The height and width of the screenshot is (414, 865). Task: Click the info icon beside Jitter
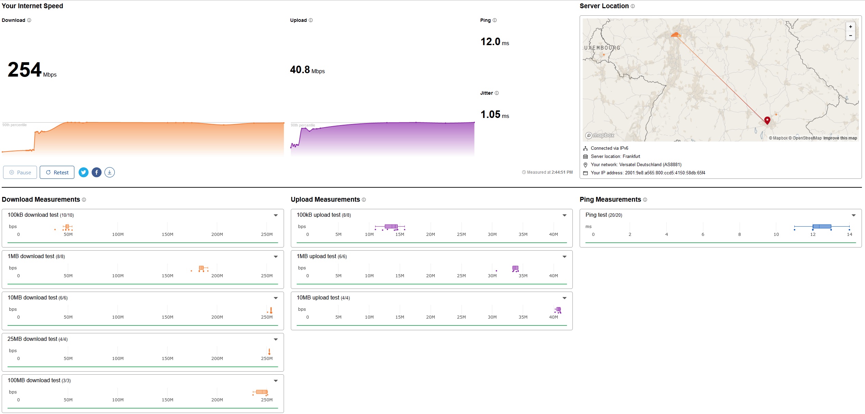497,93
